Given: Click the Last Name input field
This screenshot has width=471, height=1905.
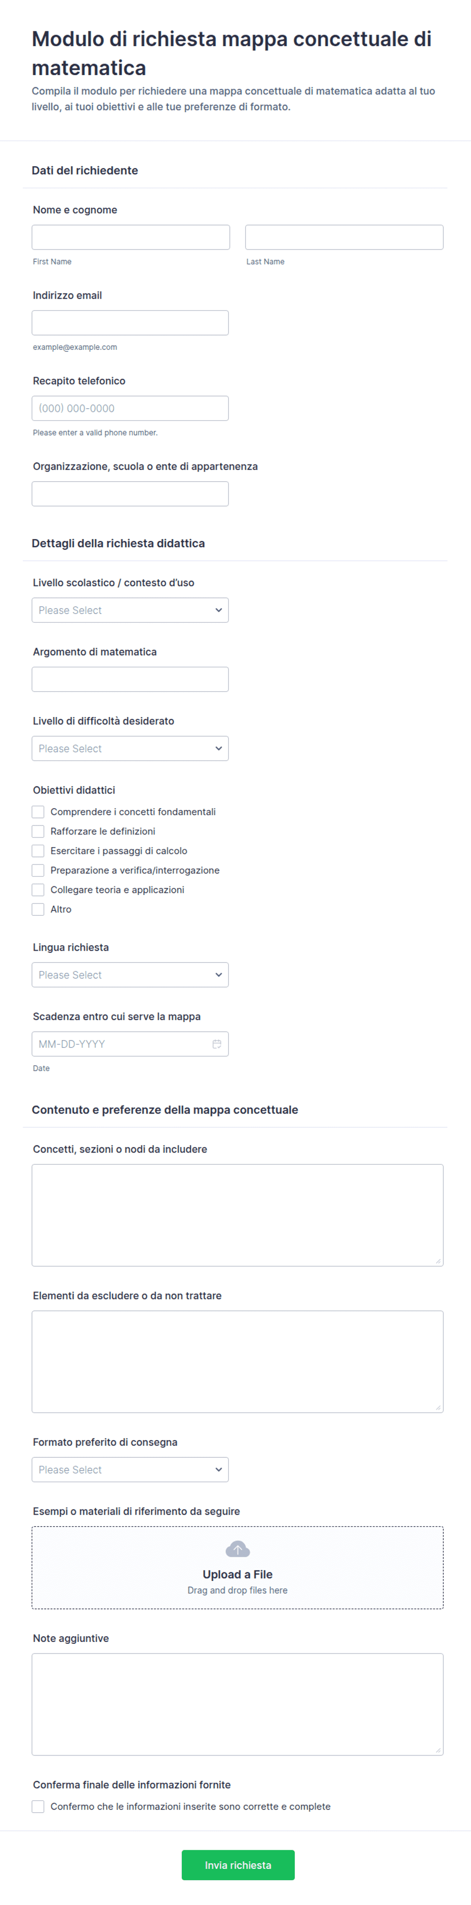Looking at the screenshot, I should pyautogui.click(x=344, y=237).
